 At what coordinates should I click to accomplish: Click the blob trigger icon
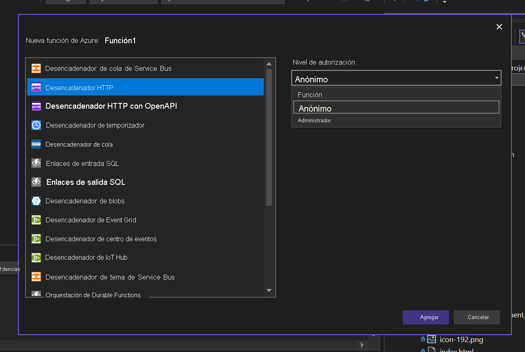(36, 201)
